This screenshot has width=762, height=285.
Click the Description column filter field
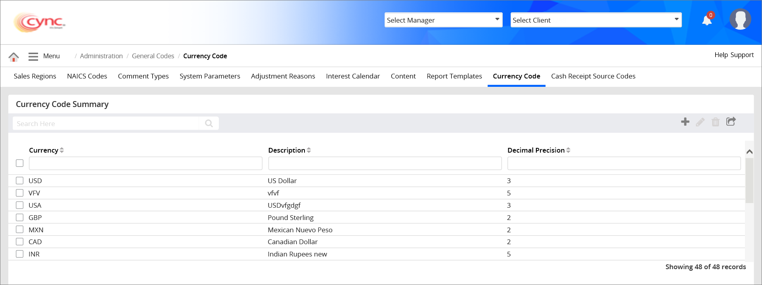(x=385, y=163)
